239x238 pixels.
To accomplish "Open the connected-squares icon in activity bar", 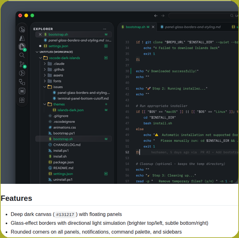I will click(22, 82).
